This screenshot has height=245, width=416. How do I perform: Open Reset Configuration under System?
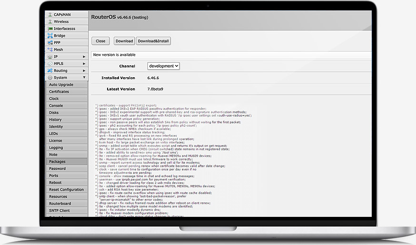pyautogui.click(x=67, y=189)
